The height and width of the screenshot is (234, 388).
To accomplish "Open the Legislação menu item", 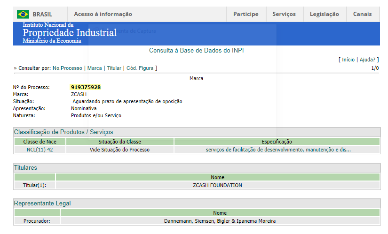I will point(325,14).
